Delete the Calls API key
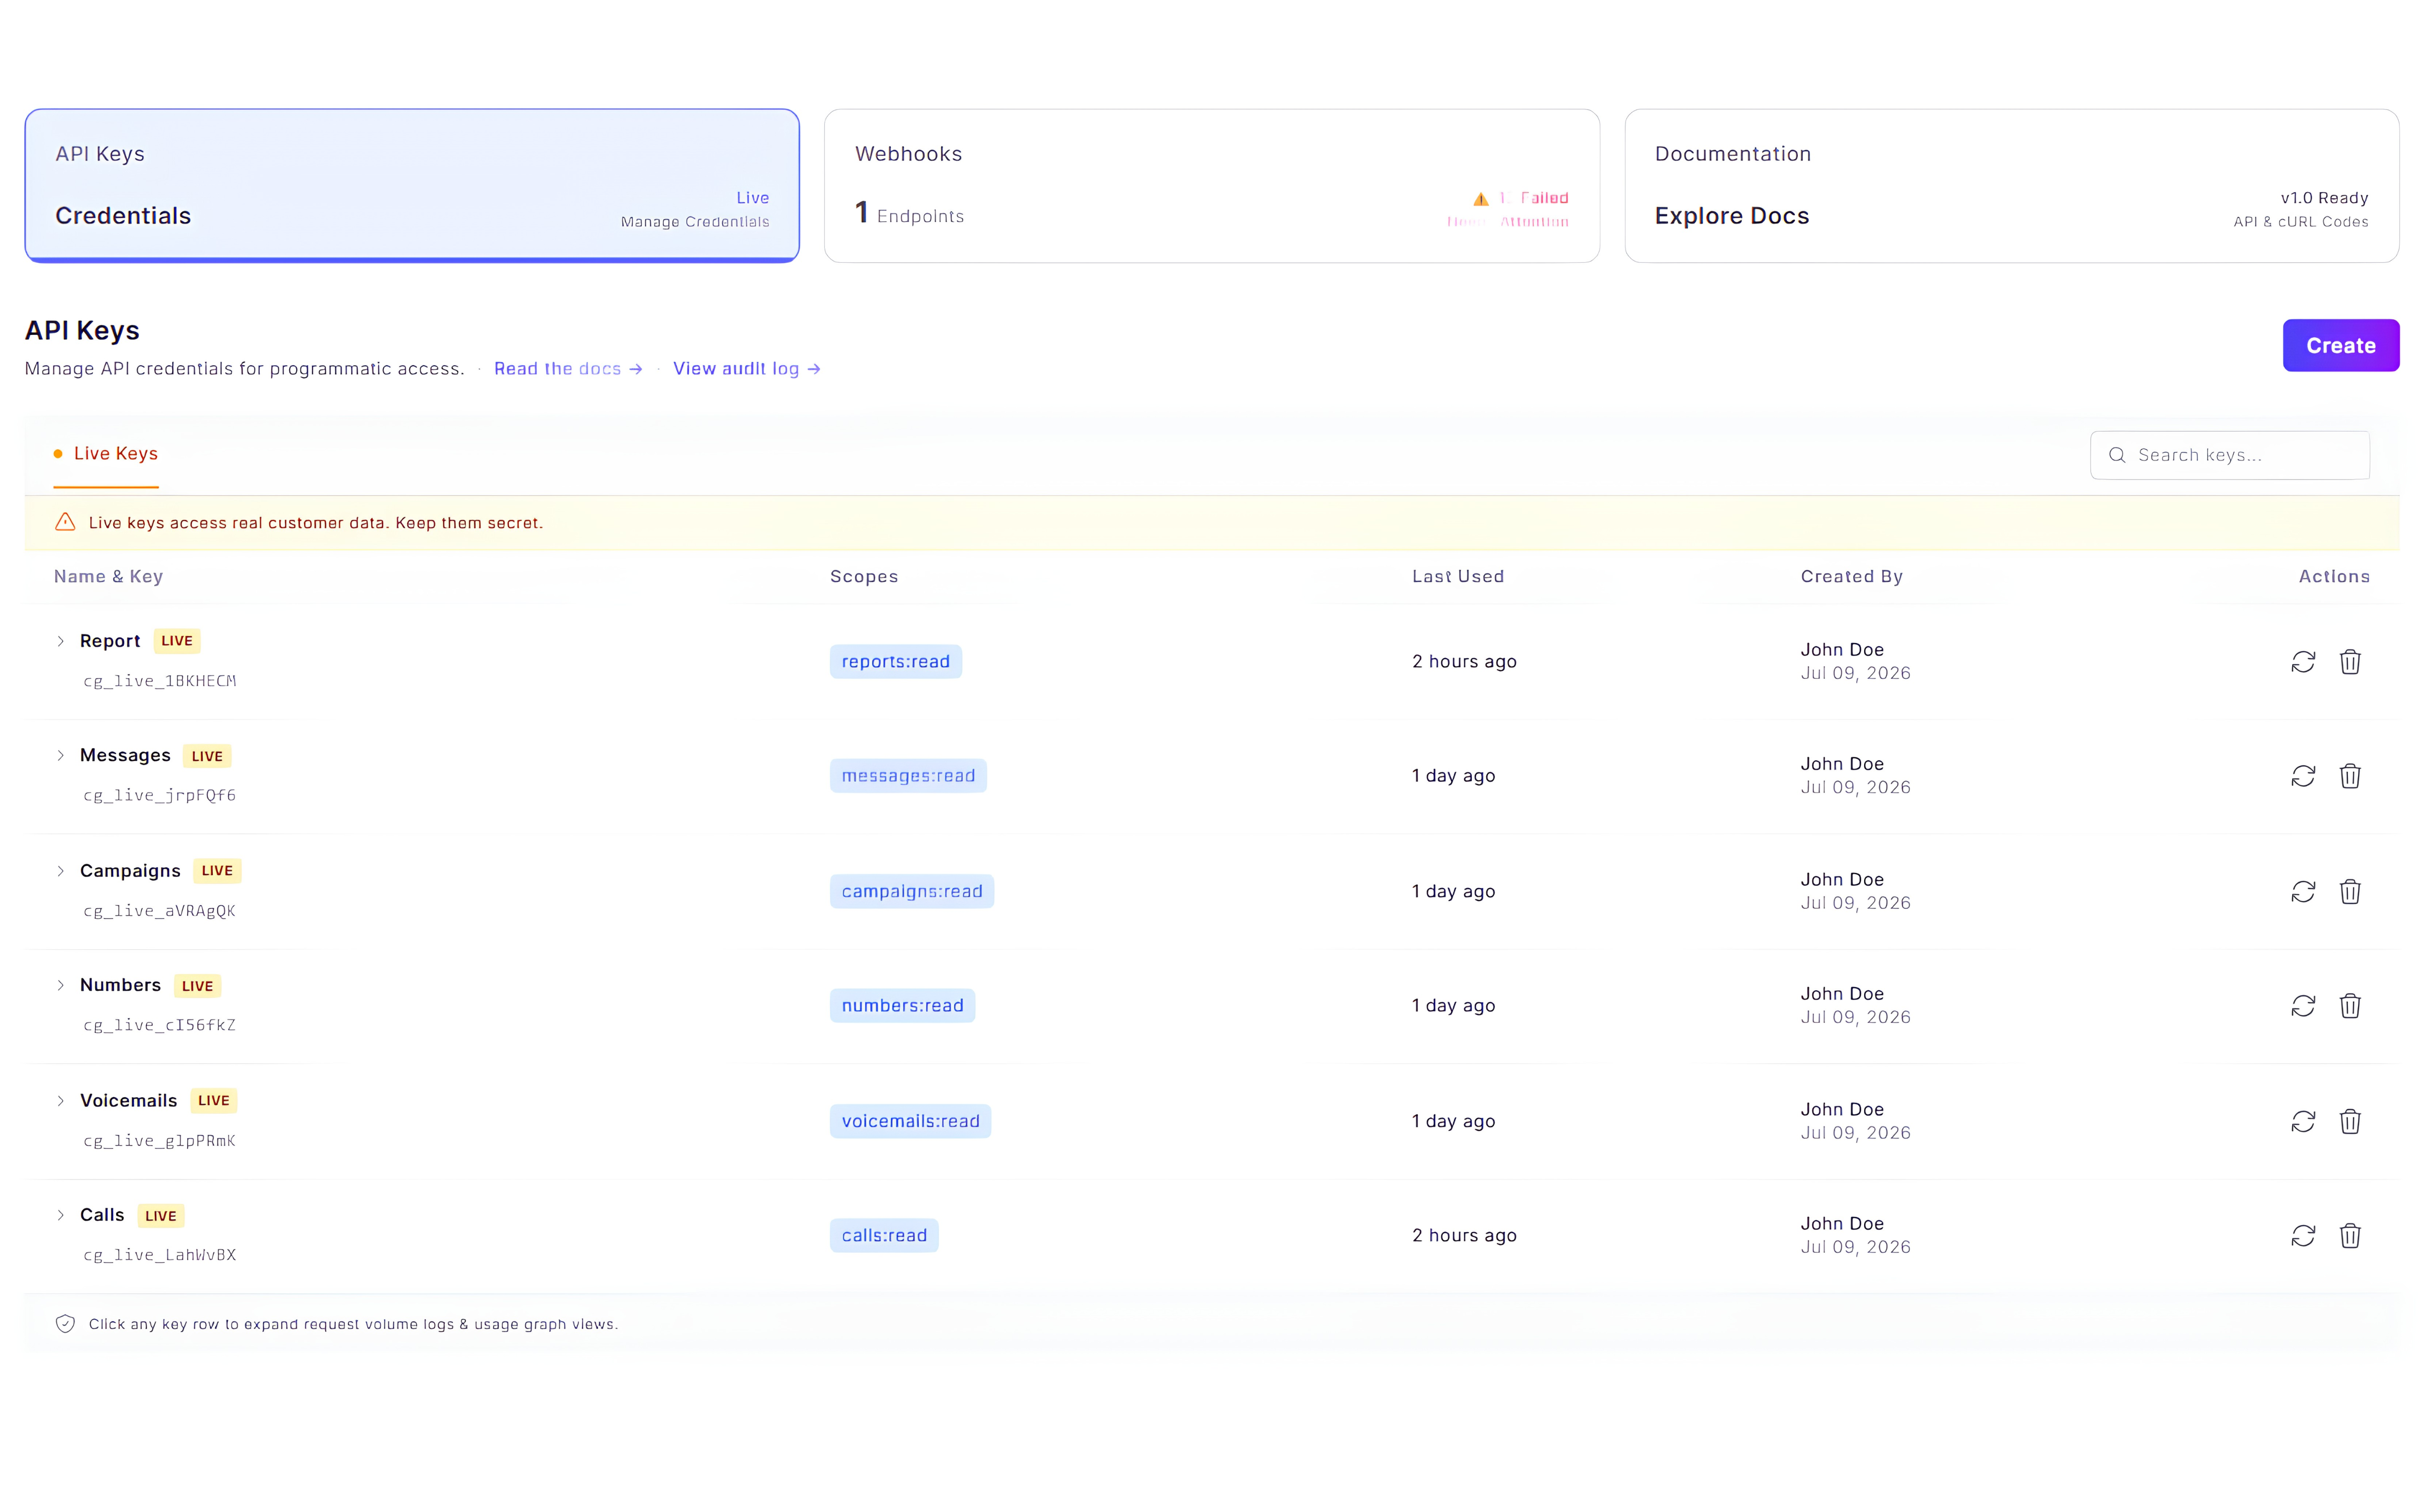2419x1512 pixels. 2350,1236
